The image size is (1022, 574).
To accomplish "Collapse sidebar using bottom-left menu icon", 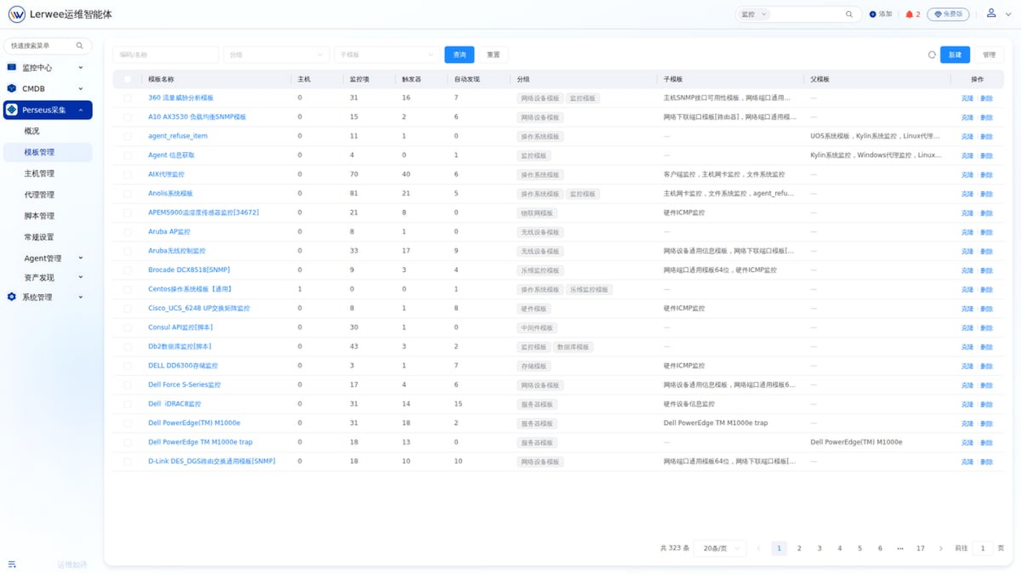I will pyautogui.click(x=12, y=564).
